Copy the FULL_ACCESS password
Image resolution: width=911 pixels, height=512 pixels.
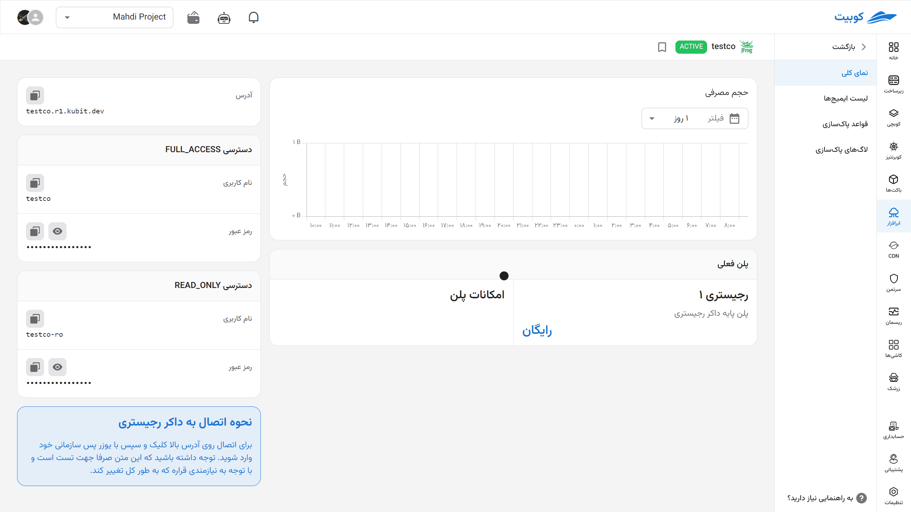pos(35,231)
